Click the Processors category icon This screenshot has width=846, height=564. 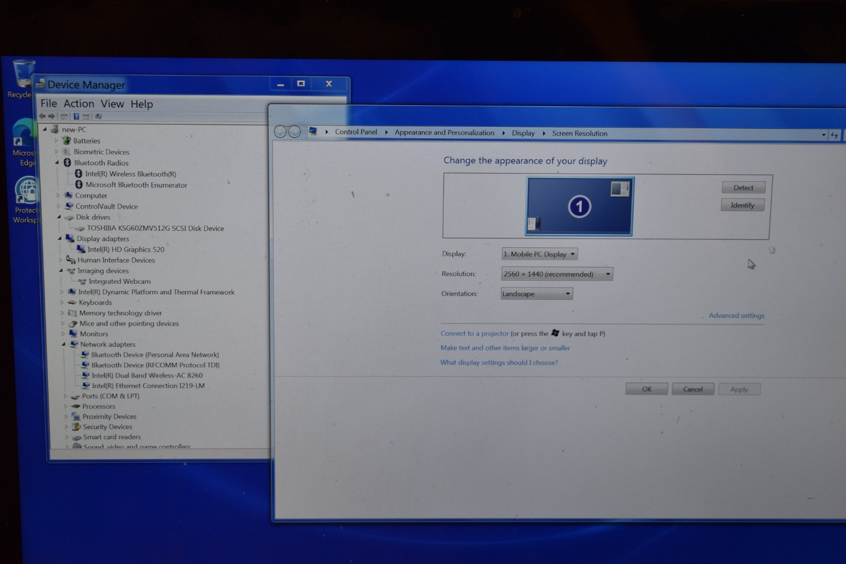click(76, 406)
